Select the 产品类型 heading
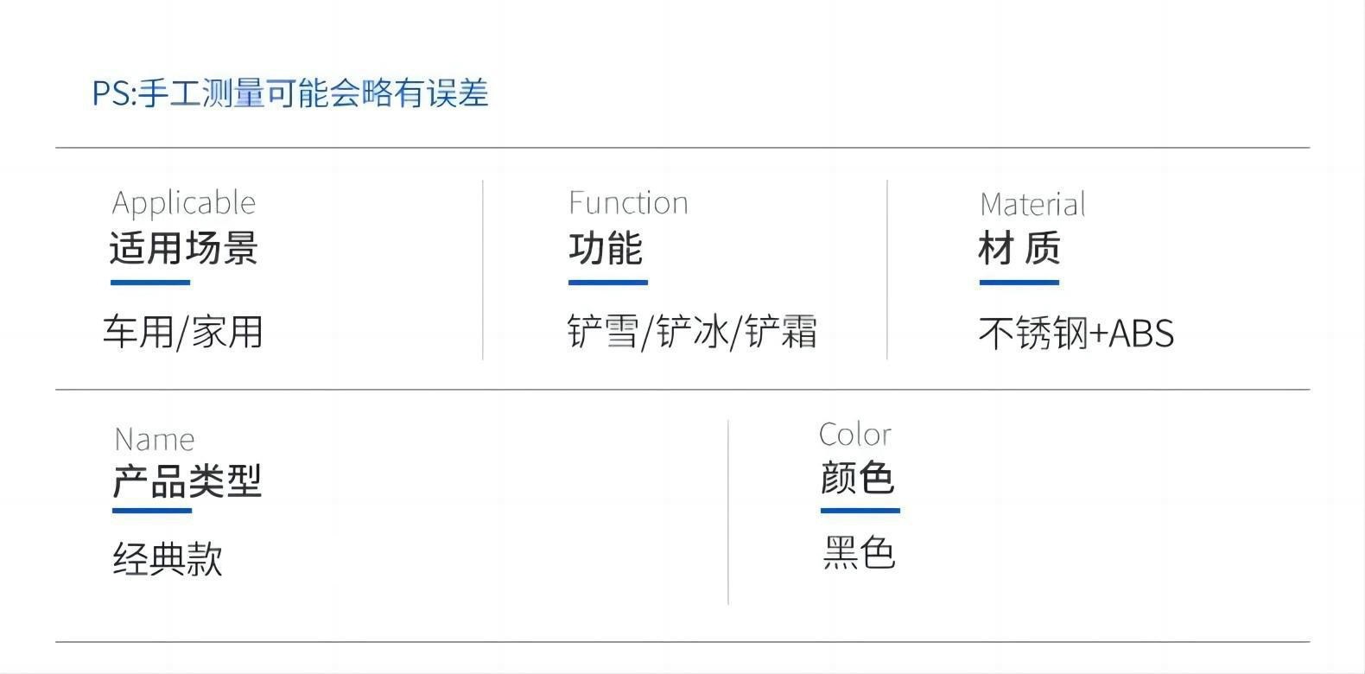Screen dimensions: 1365x674 coord(187,480)
